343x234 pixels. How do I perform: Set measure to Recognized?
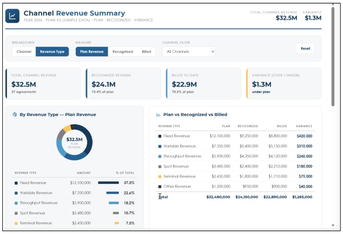[123, 52]
